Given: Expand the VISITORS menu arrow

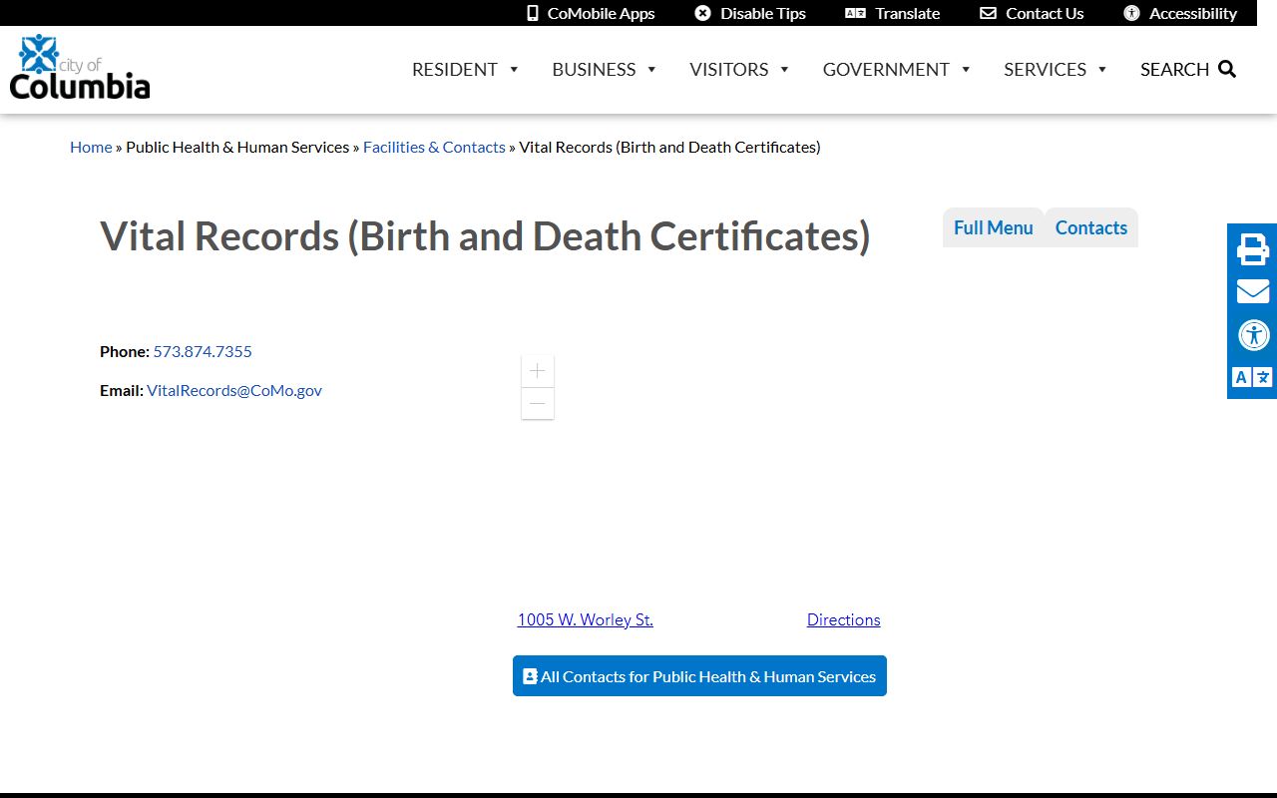Looking at the screenshot, I should tap(784, 69).
